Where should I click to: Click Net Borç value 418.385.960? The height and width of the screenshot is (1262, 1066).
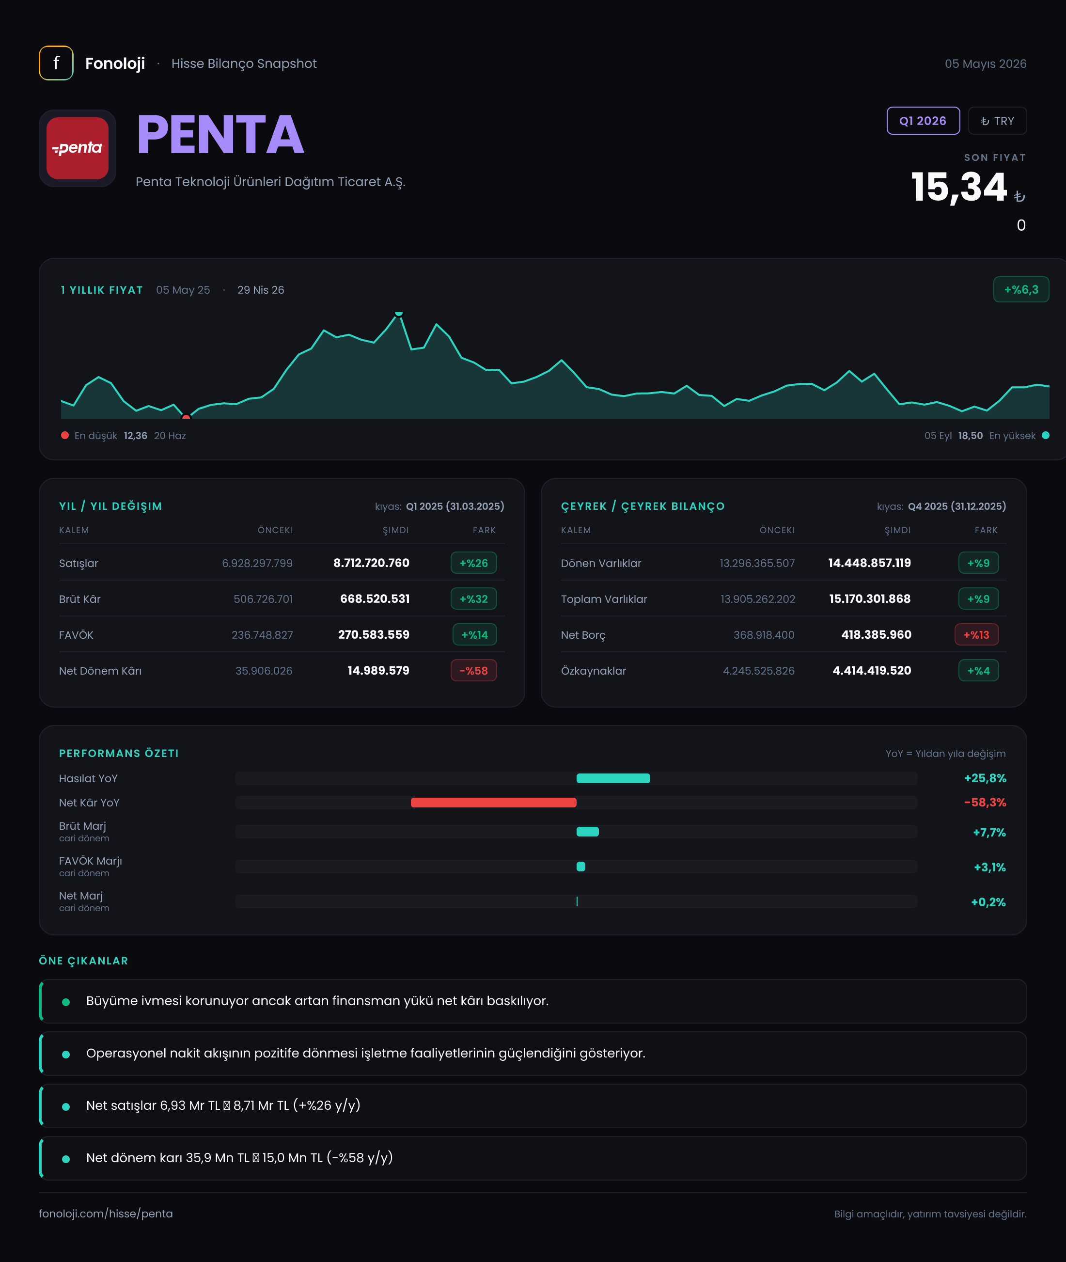coord(876,634)
